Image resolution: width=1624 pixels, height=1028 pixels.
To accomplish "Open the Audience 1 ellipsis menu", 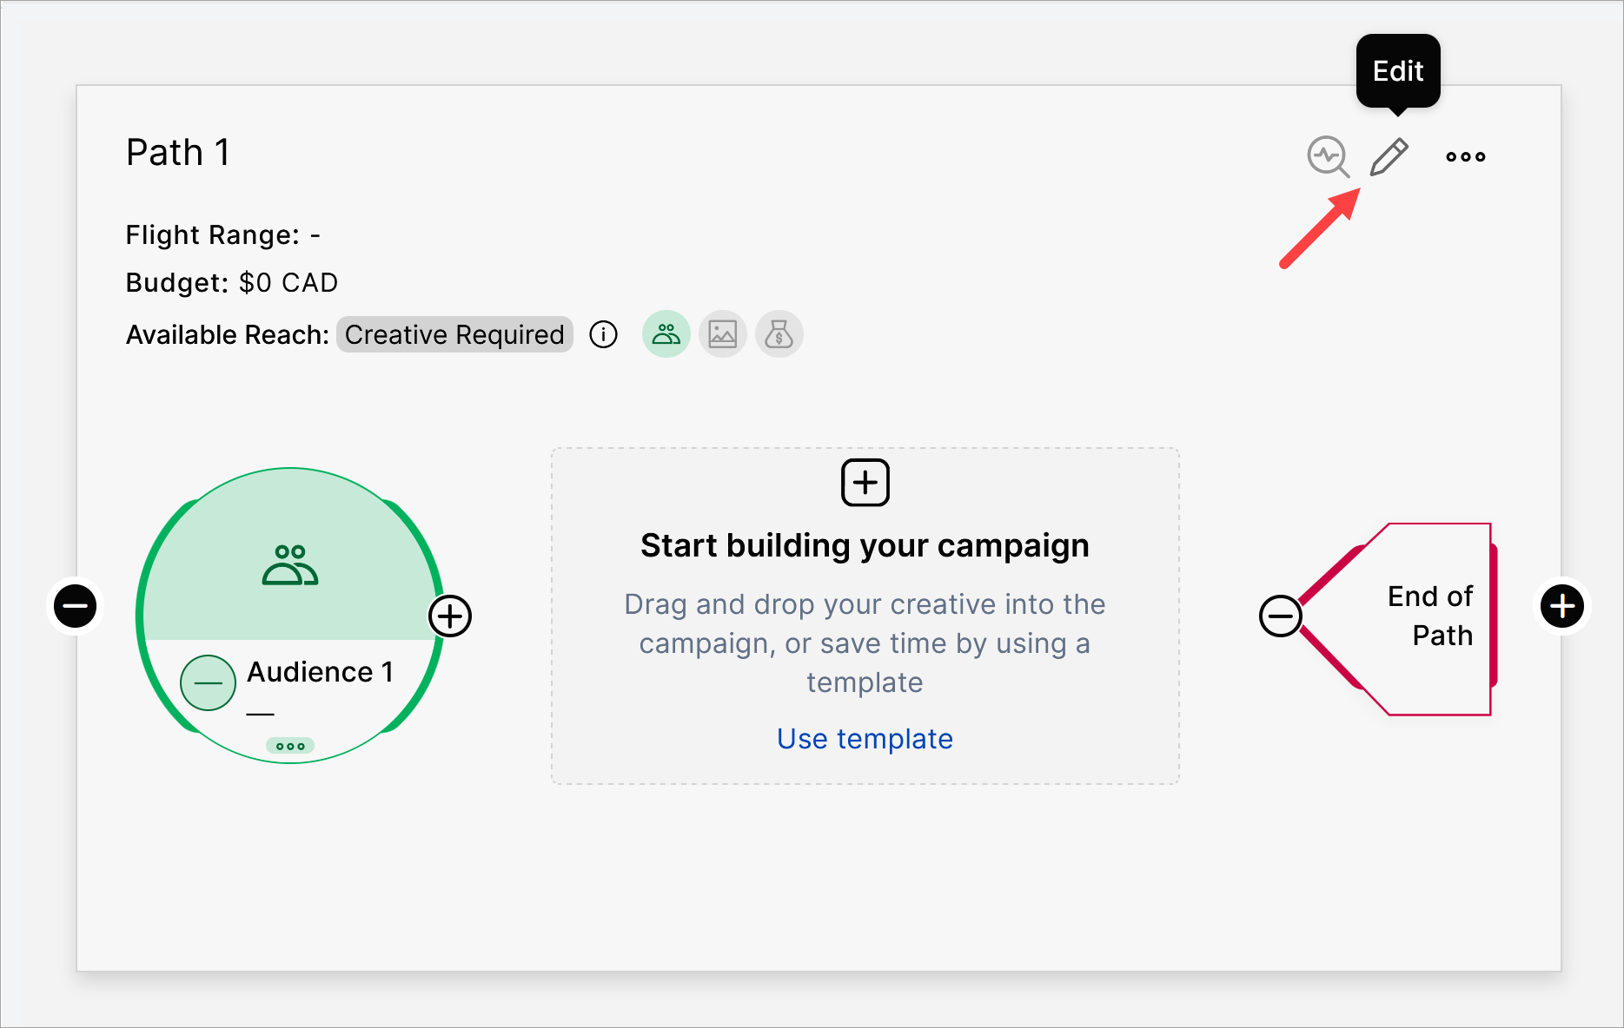I will [x=290, y=746].
